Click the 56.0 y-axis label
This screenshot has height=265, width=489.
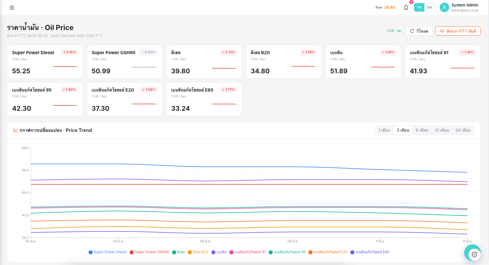coord(25,170)
